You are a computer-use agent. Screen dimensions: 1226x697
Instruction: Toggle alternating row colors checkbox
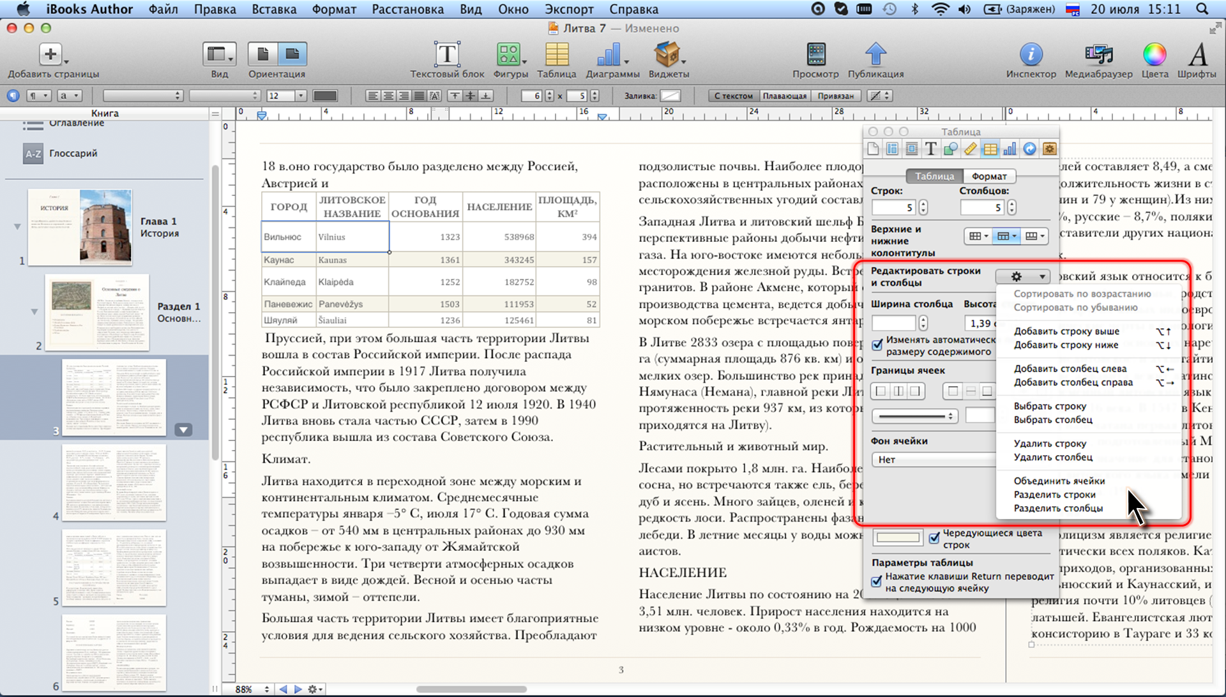tap(934, 538)
